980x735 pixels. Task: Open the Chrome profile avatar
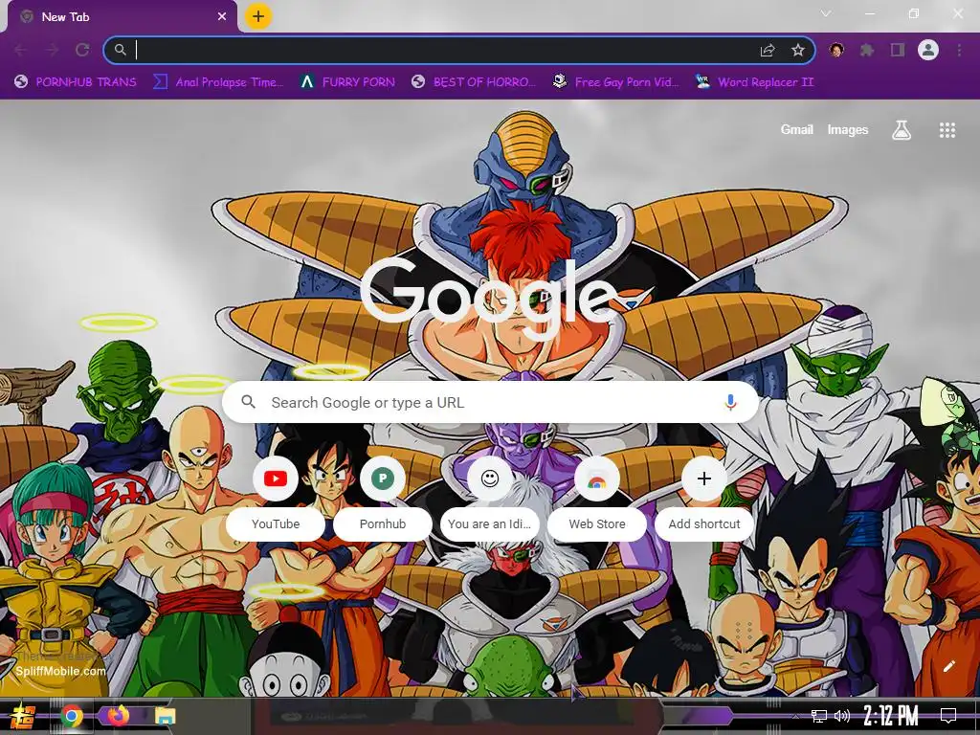[928, 50]
